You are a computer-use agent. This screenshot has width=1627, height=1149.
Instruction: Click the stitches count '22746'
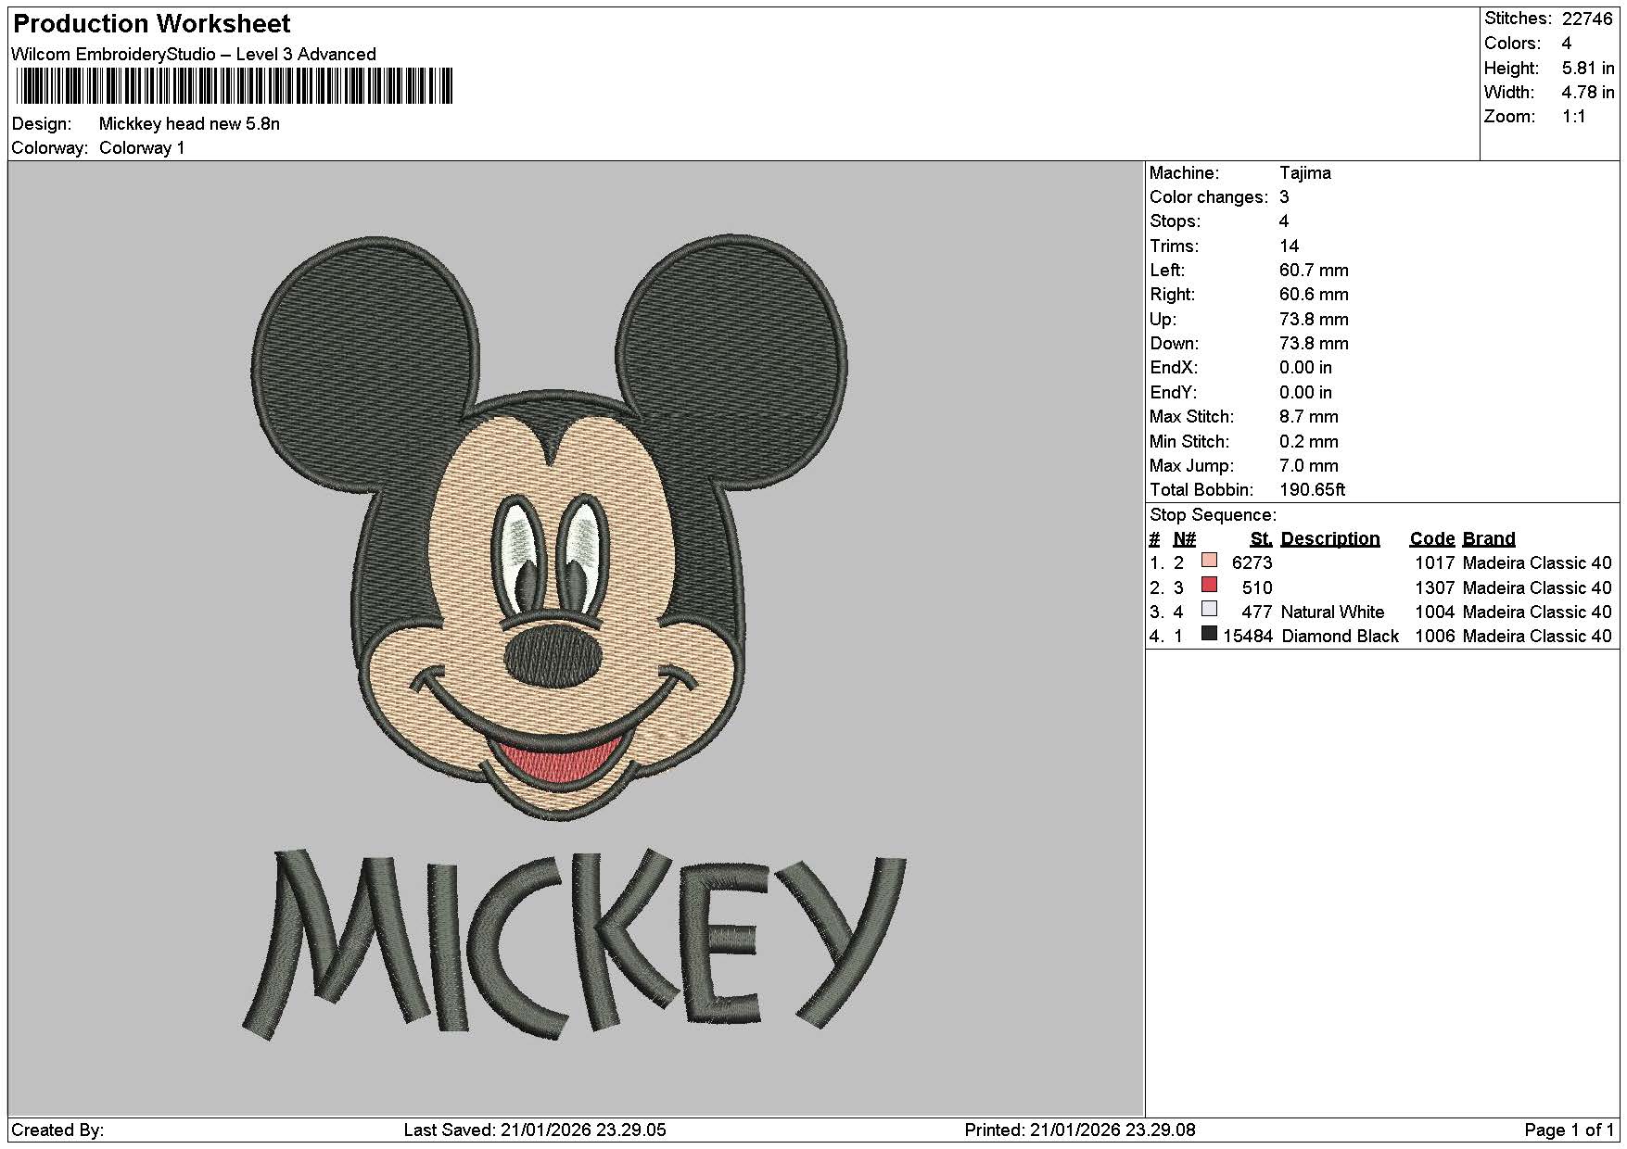tap(1588, 19)
